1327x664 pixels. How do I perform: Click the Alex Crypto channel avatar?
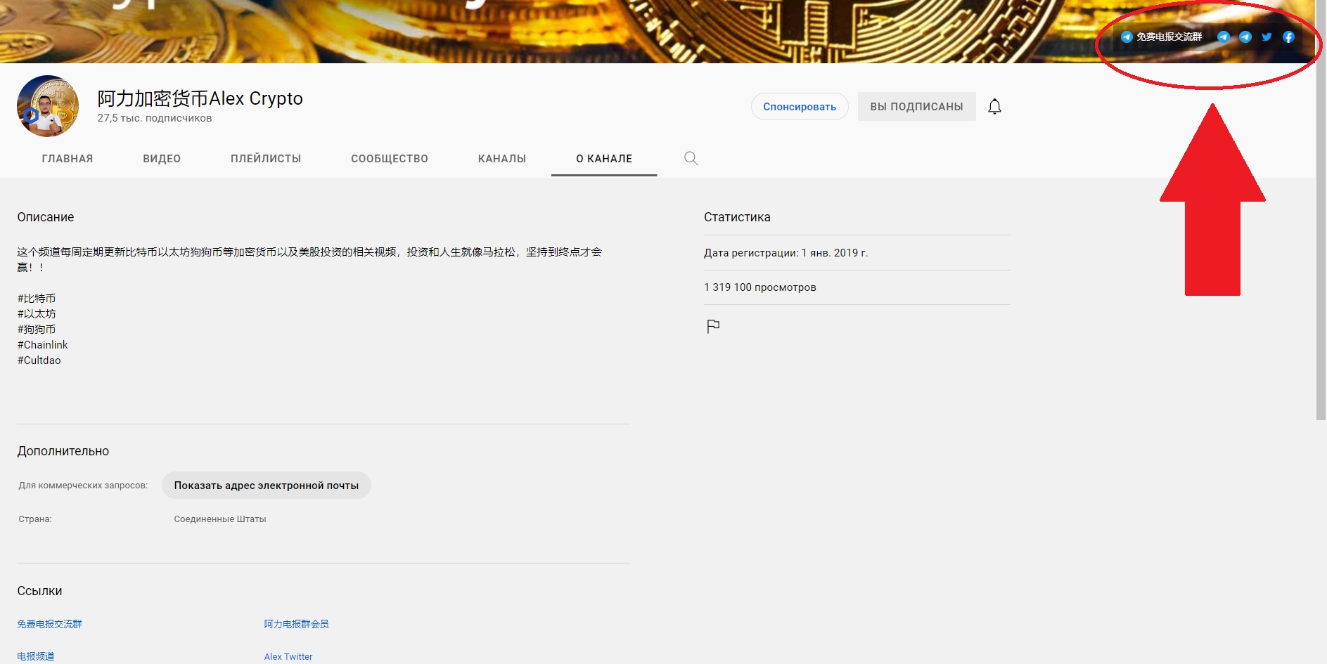click(48, 106)
